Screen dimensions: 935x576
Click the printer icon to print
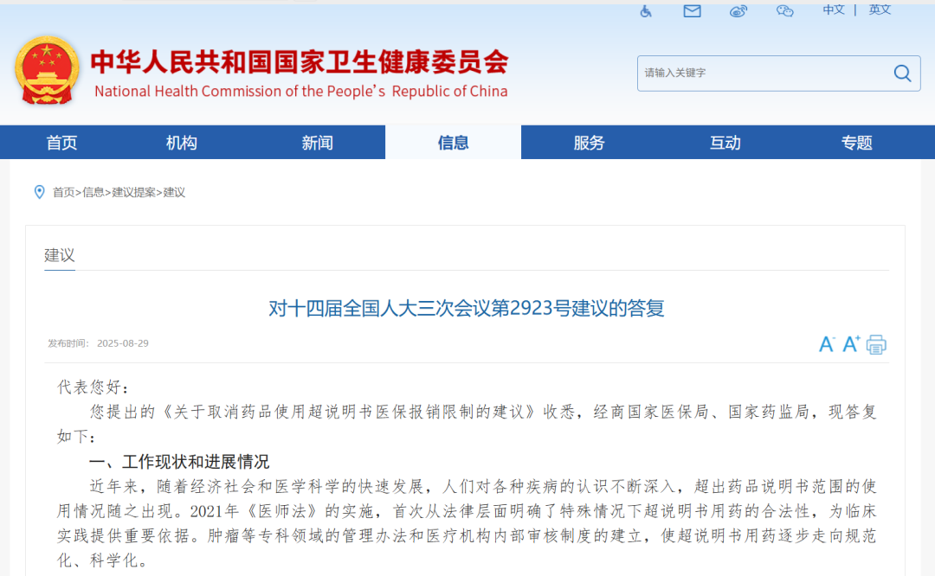tap(876, 344)
